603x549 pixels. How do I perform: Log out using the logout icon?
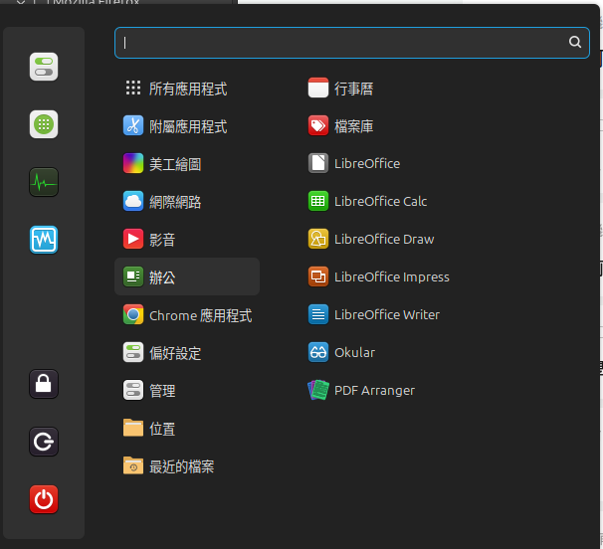(x=44, y=442)
